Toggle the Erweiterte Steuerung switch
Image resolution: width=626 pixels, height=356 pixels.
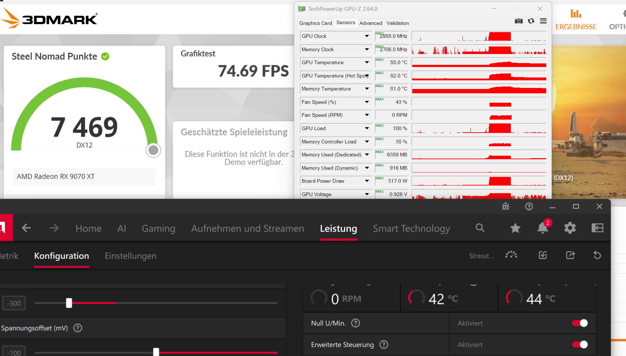580,345
